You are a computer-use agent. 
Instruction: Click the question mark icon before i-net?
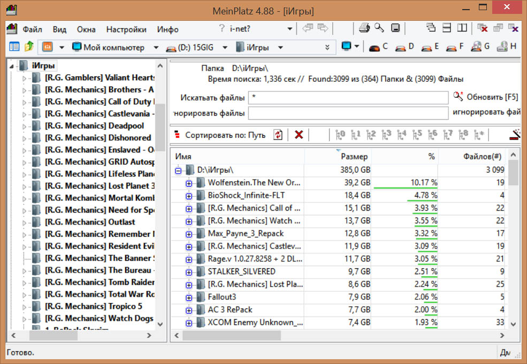pyautogui.click(x=222, y=28)
